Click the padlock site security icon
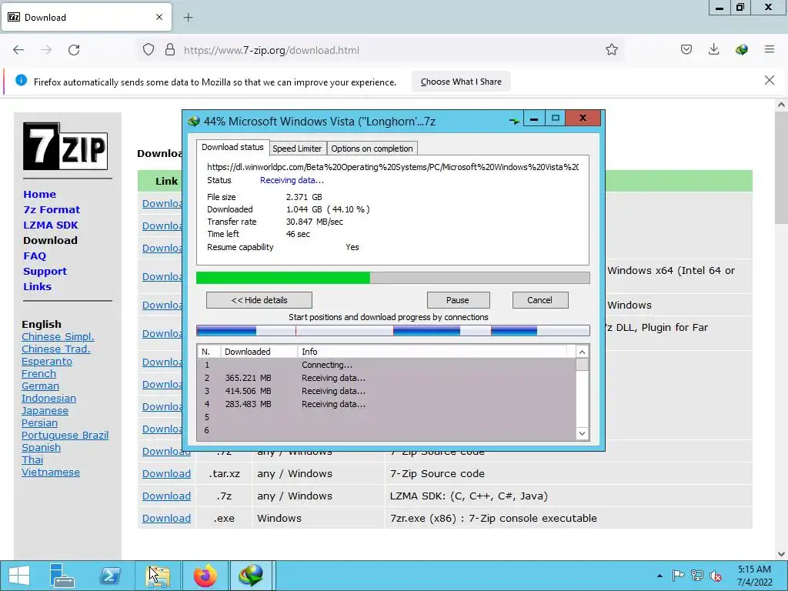Screen dimensions: 788x591 tap(170, 50)
